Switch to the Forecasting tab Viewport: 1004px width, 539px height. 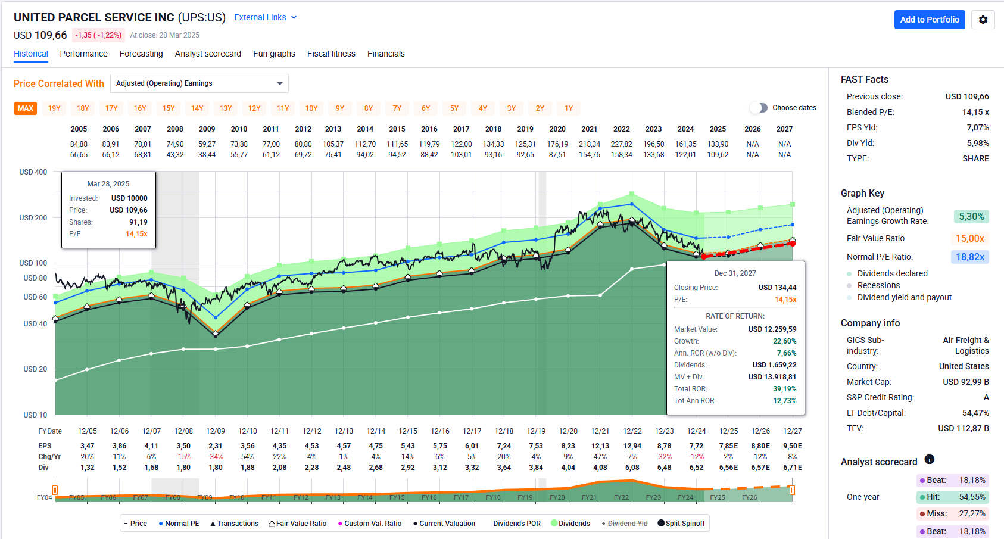(x=141, y=54)
